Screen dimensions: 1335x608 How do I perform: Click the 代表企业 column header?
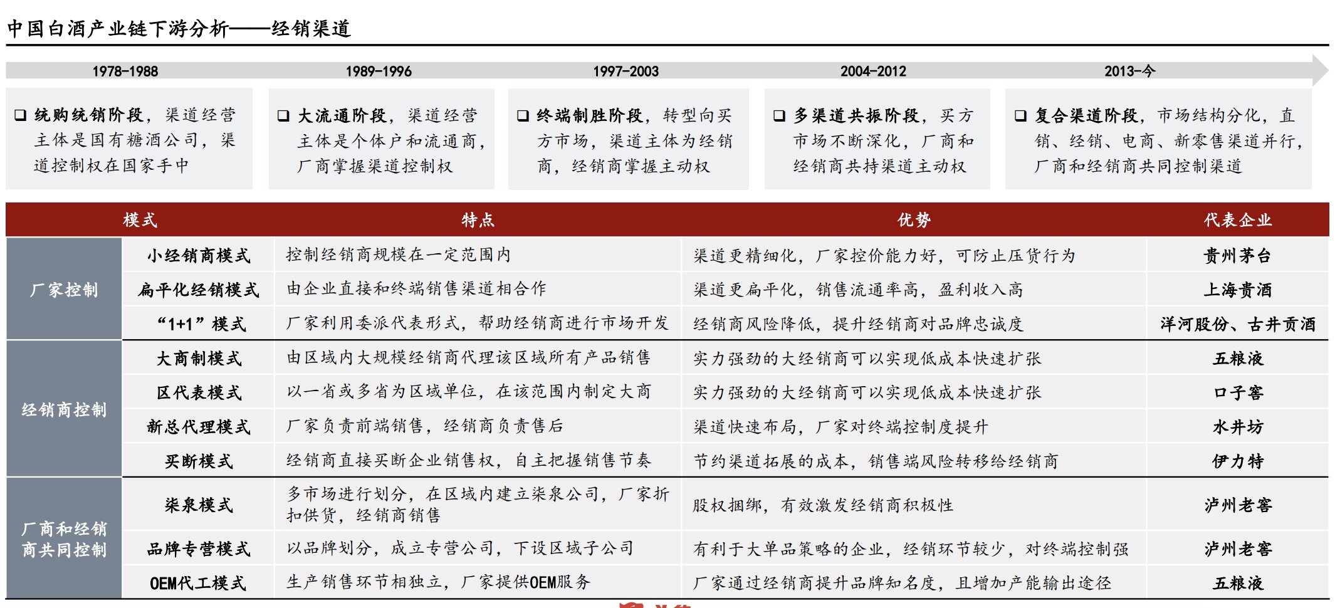tap(1237, 220)
